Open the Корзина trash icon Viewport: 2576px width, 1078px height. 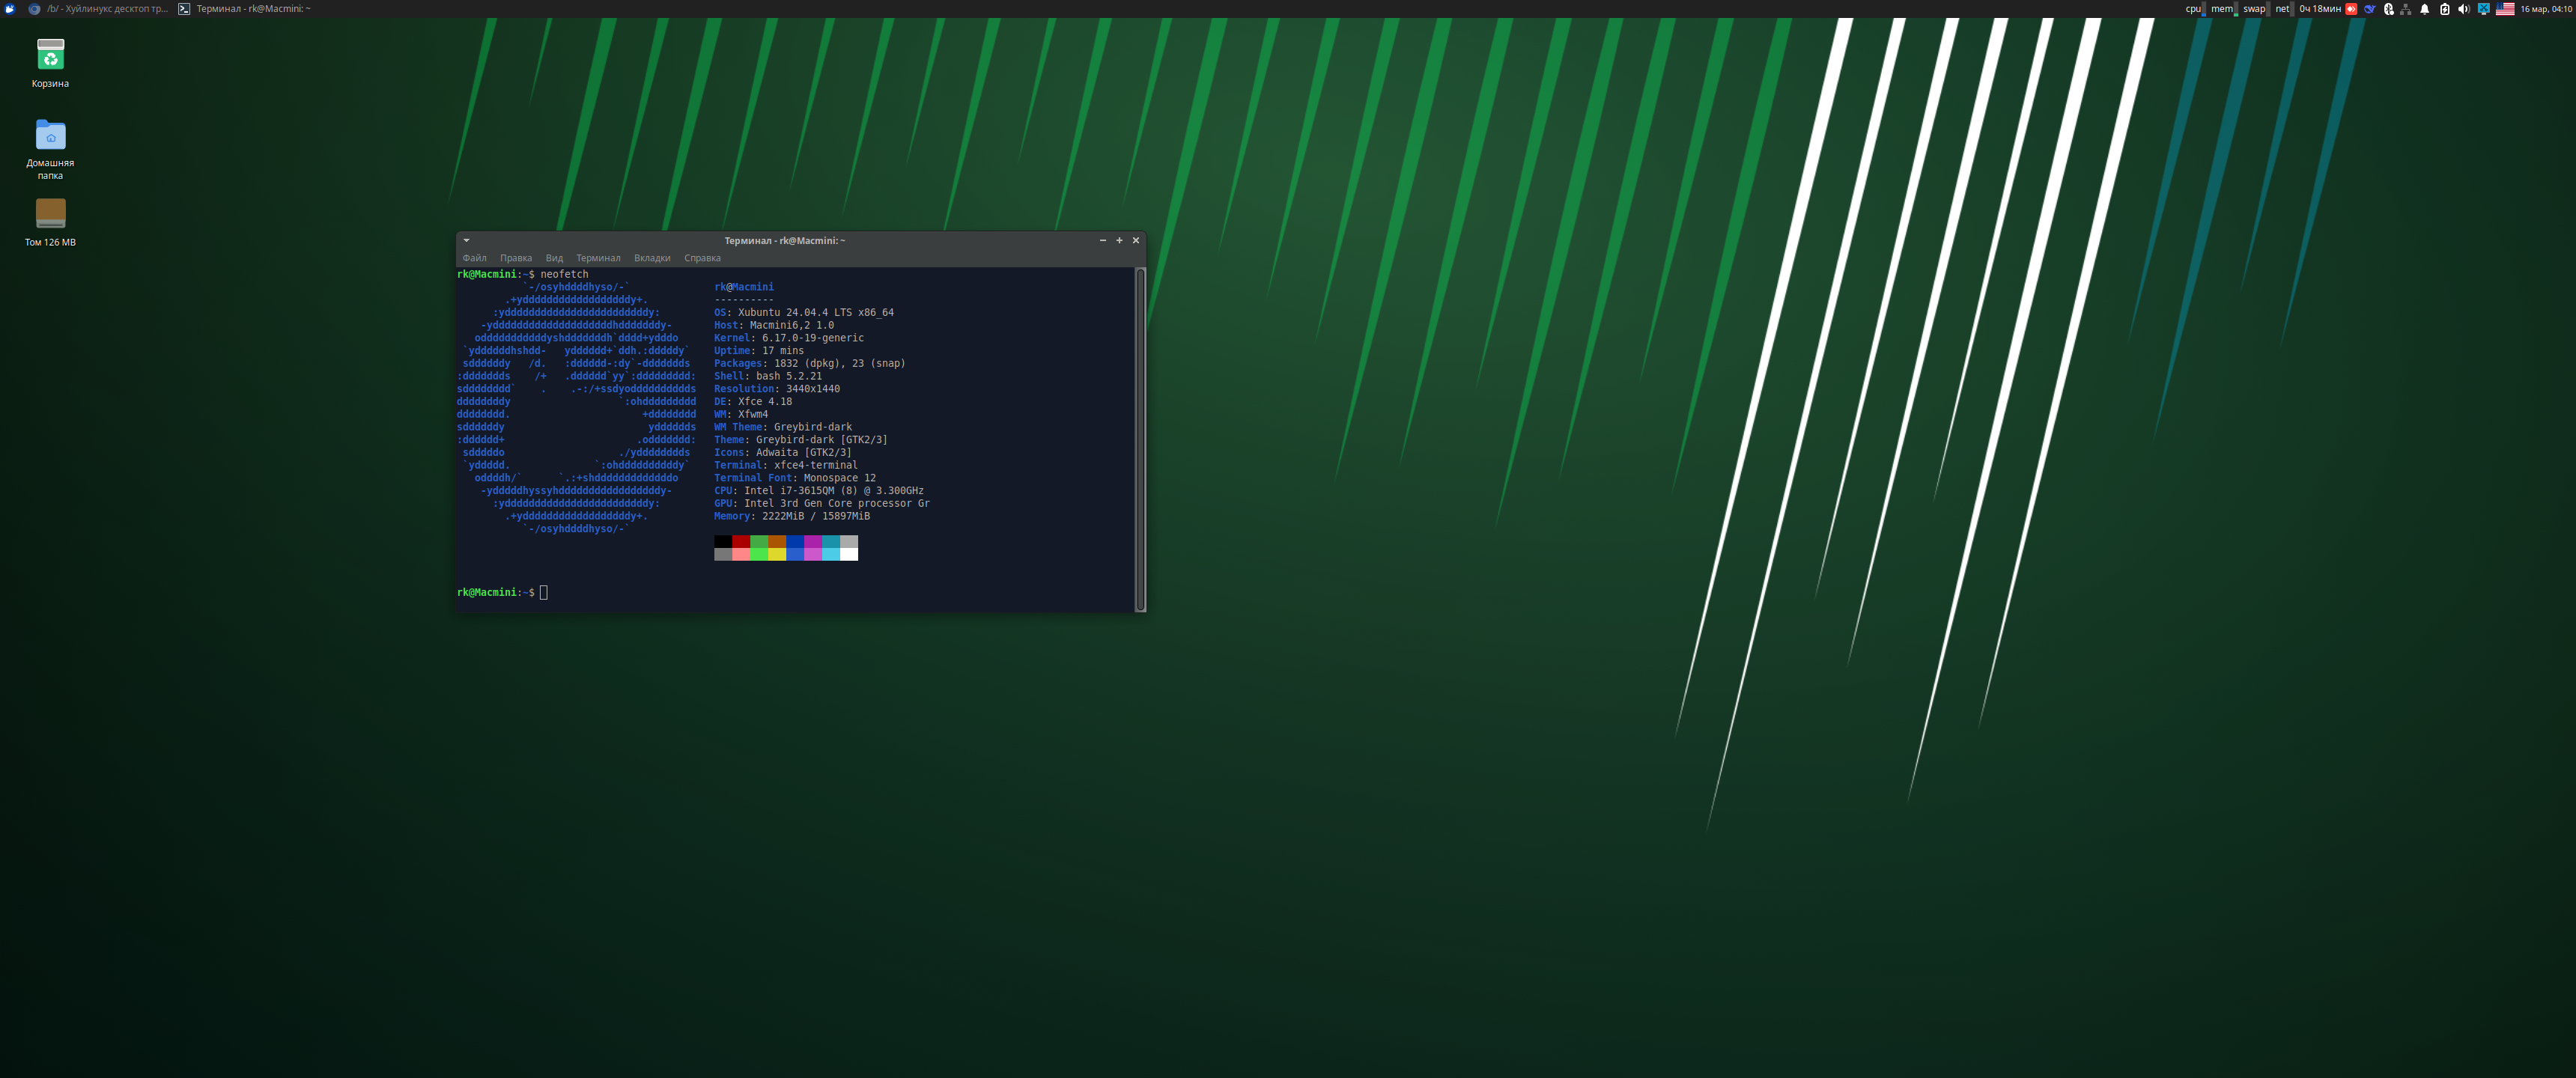[50, 55]
